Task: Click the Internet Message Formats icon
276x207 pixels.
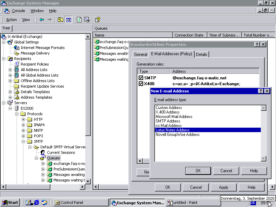Action: pyautogui.click(x=17, y=48)
